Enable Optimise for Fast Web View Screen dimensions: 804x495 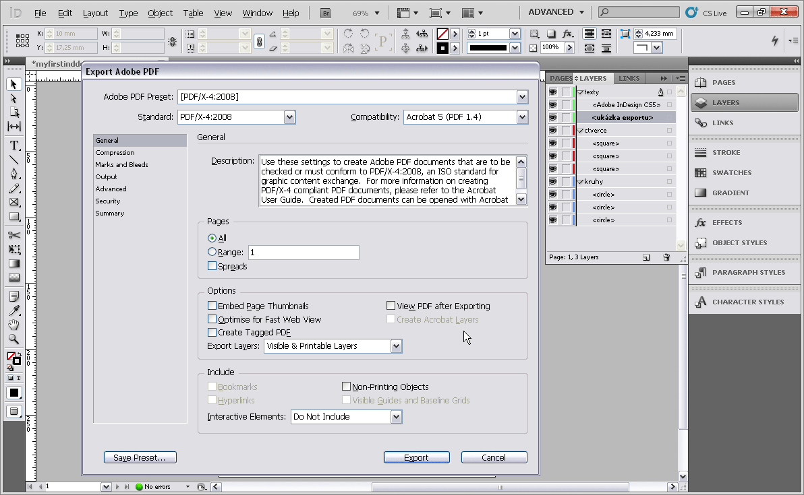pyautogui.click(x=212, y=319)
